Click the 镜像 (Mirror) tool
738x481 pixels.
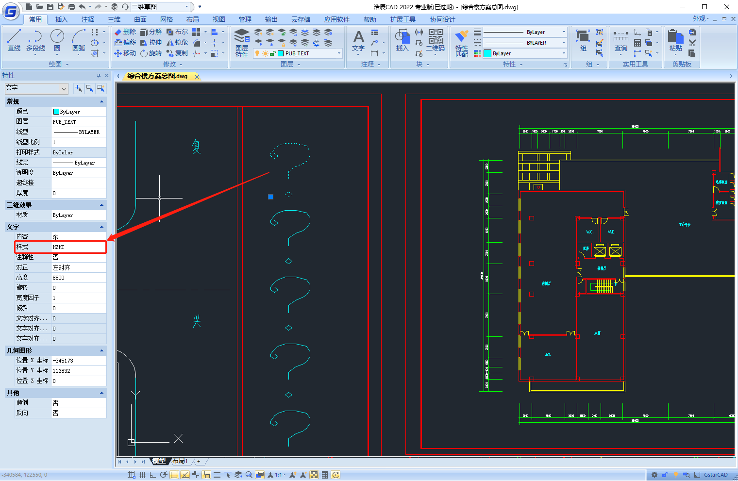coord(177,43)
